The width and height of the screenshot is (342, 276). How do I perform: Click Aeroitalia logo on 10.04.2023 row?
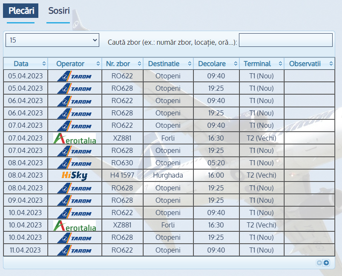(x=75, y=225)
